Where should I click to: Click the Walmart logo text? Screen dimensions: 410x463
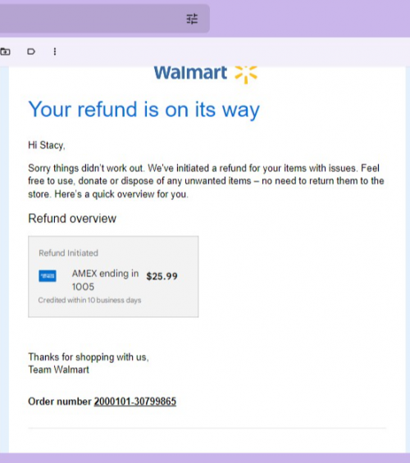pos(190,73)
